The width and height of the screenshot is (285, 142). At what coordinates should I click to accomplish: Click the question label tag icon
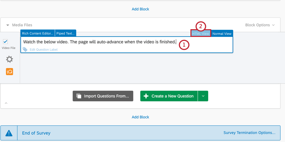coord(25,50)
